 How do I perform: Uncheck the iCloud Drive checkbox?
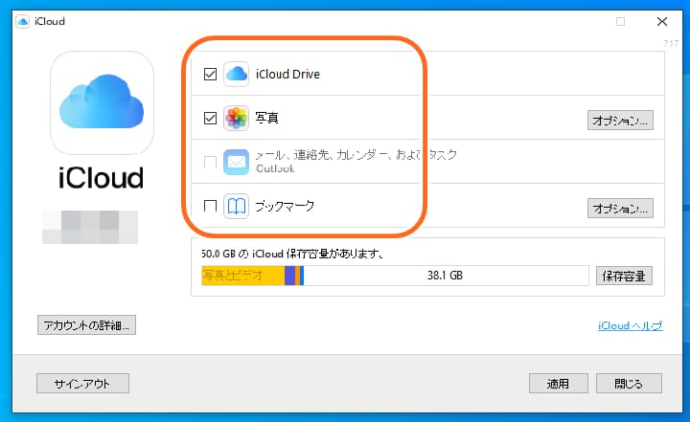[x=210, y=75]
